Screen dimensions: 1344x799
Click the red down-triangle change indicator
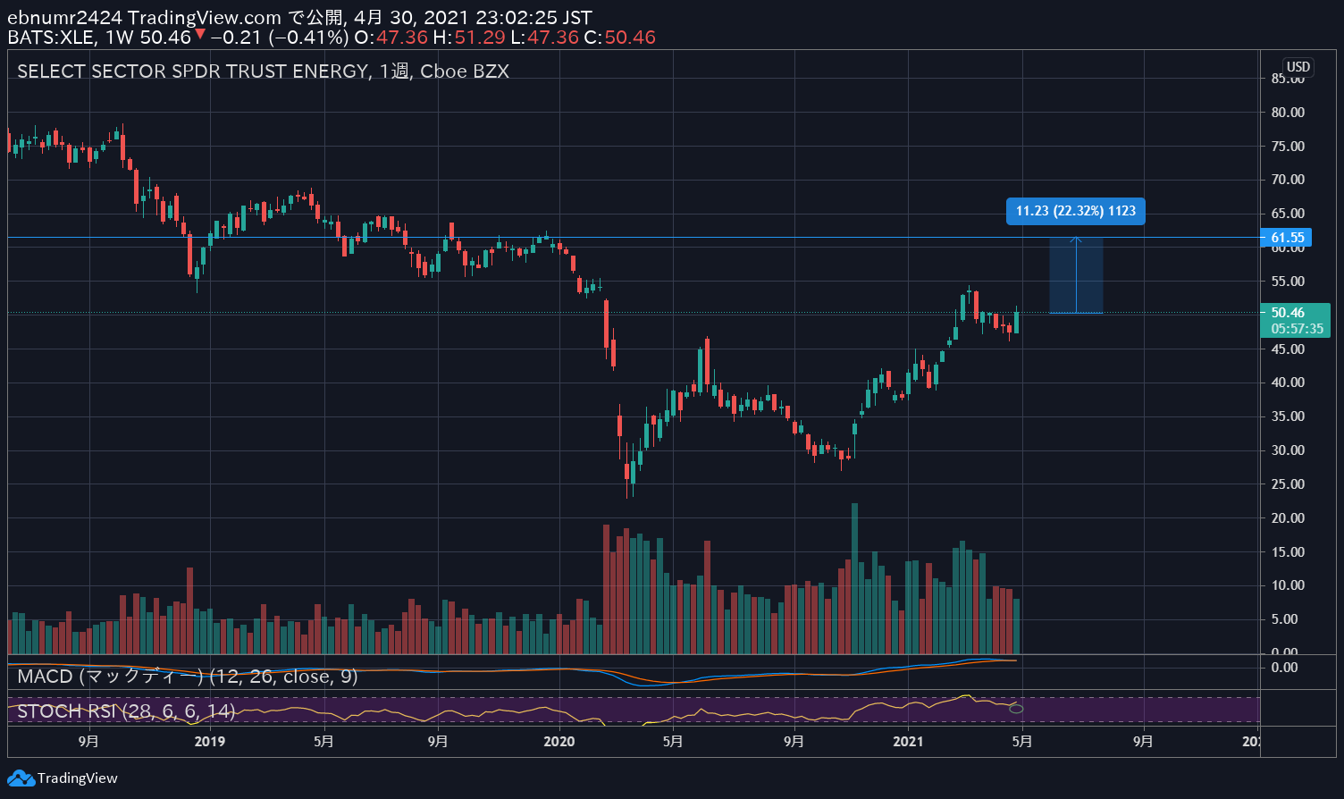(200, 35)
